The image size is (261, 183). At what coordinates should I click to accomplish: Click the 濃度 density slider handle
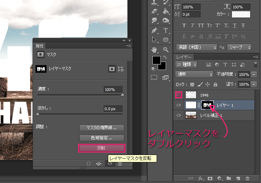pyautogui.click(x=122, y=94)
